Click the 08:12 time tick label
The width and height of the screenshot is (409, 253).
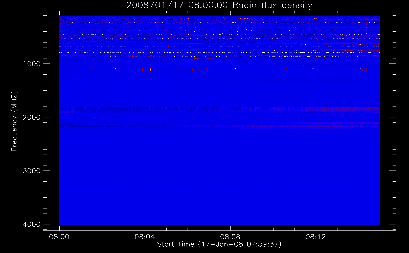click(x=315, y=237)
